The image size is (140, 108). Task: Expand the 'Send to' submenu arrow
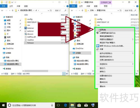[133, 64]
